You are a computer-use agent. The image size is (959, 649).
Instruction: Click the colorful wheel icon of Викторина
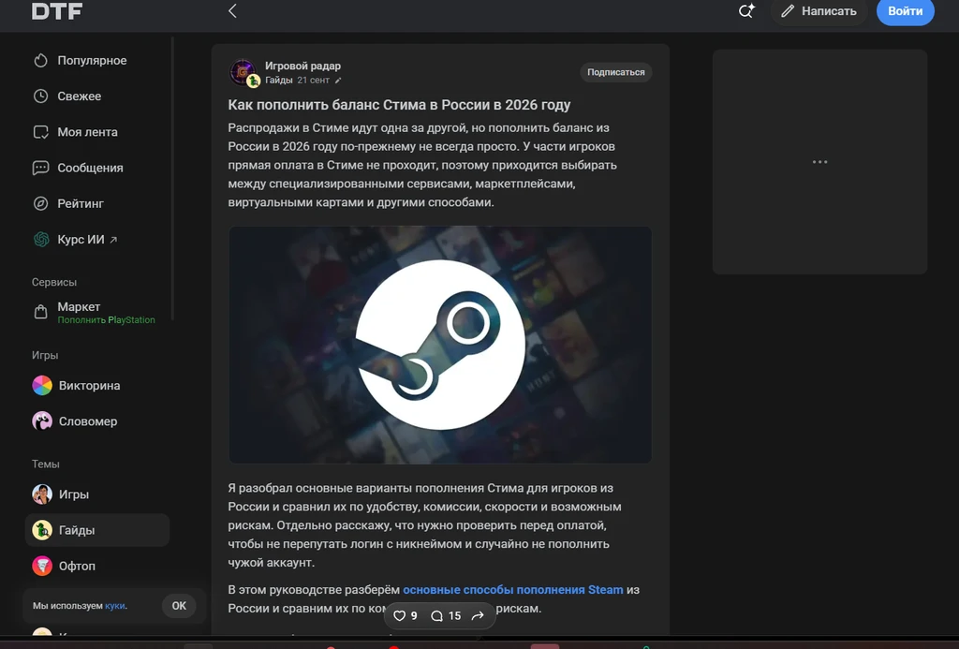click(41, 385)
